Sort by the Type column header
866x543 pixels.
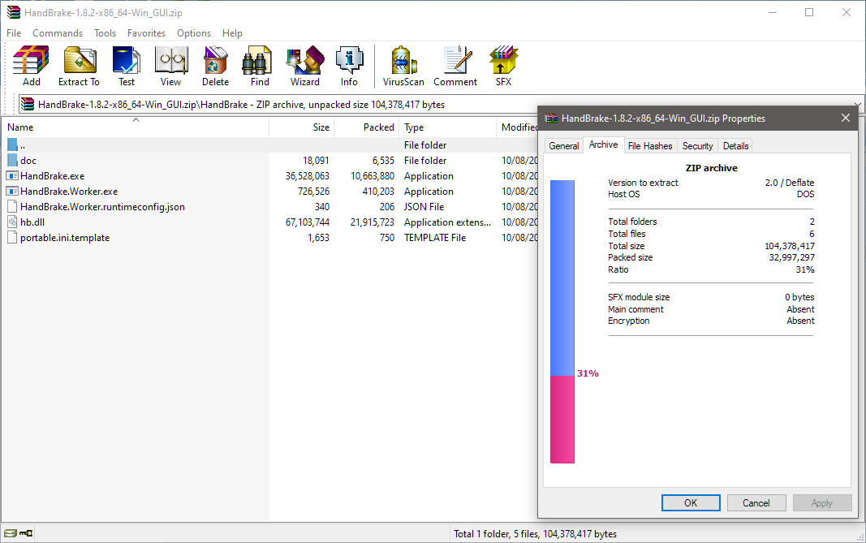click(447, 127)
